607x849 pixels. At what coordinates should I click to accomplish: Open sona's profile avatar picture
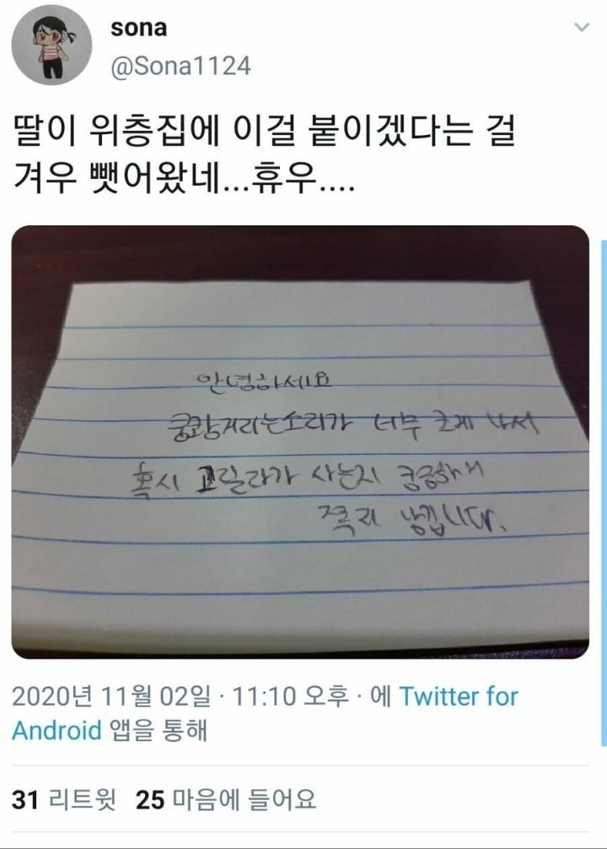click(51, 45)
